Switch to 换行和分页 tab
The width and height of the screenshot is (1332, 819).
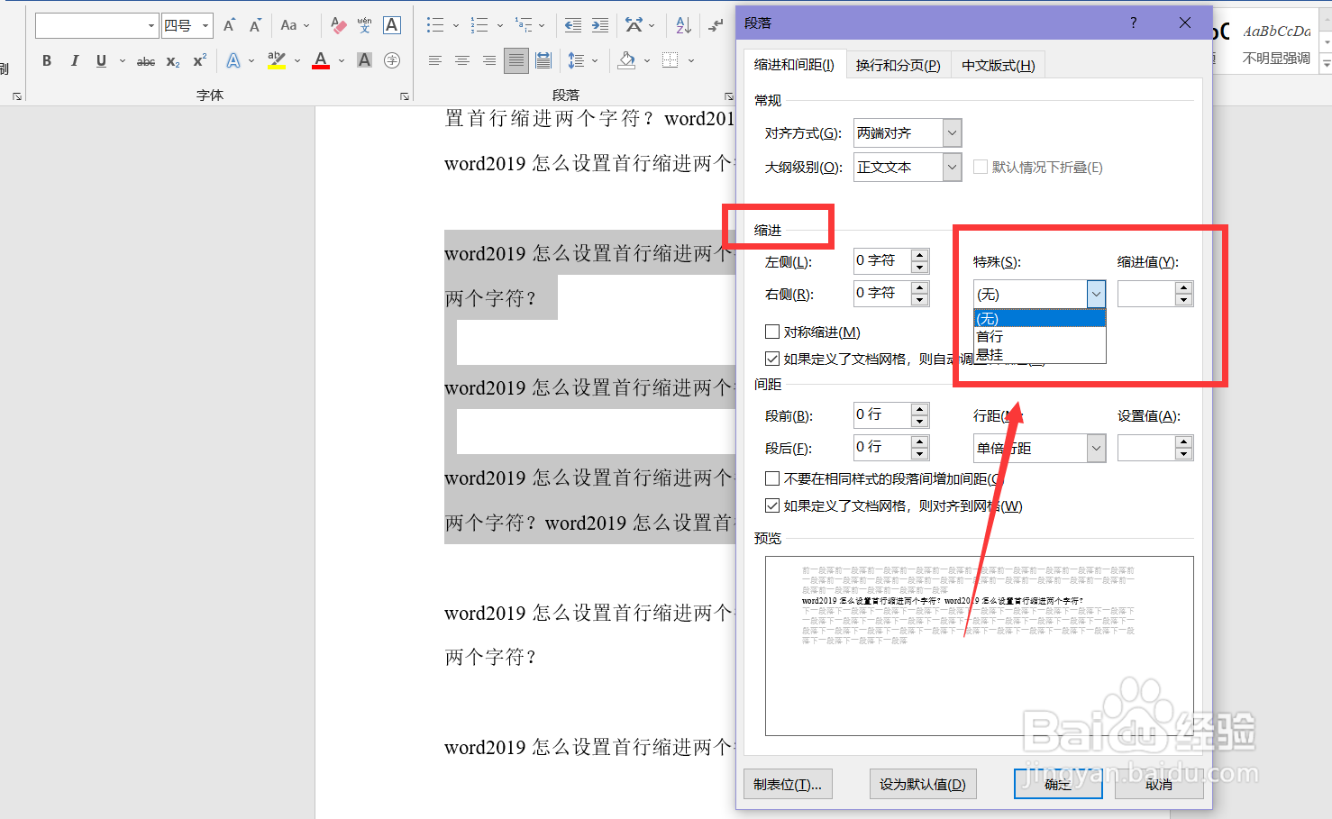pyautogui.click(x=898, y=65)
